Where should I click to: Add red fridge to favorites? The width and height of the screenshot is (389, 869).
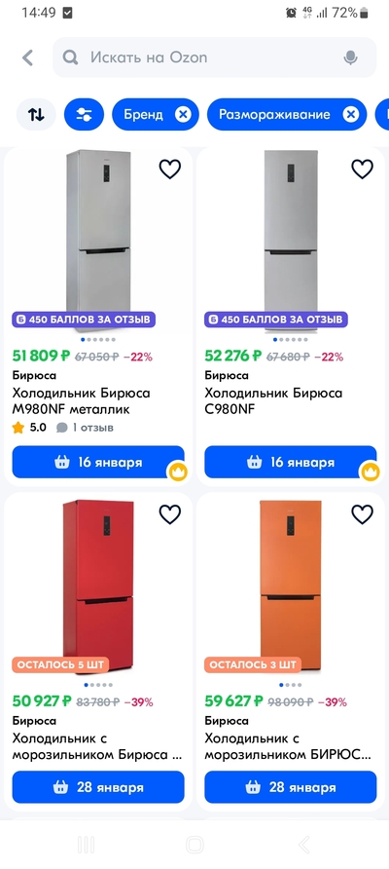tap(170, 514)
